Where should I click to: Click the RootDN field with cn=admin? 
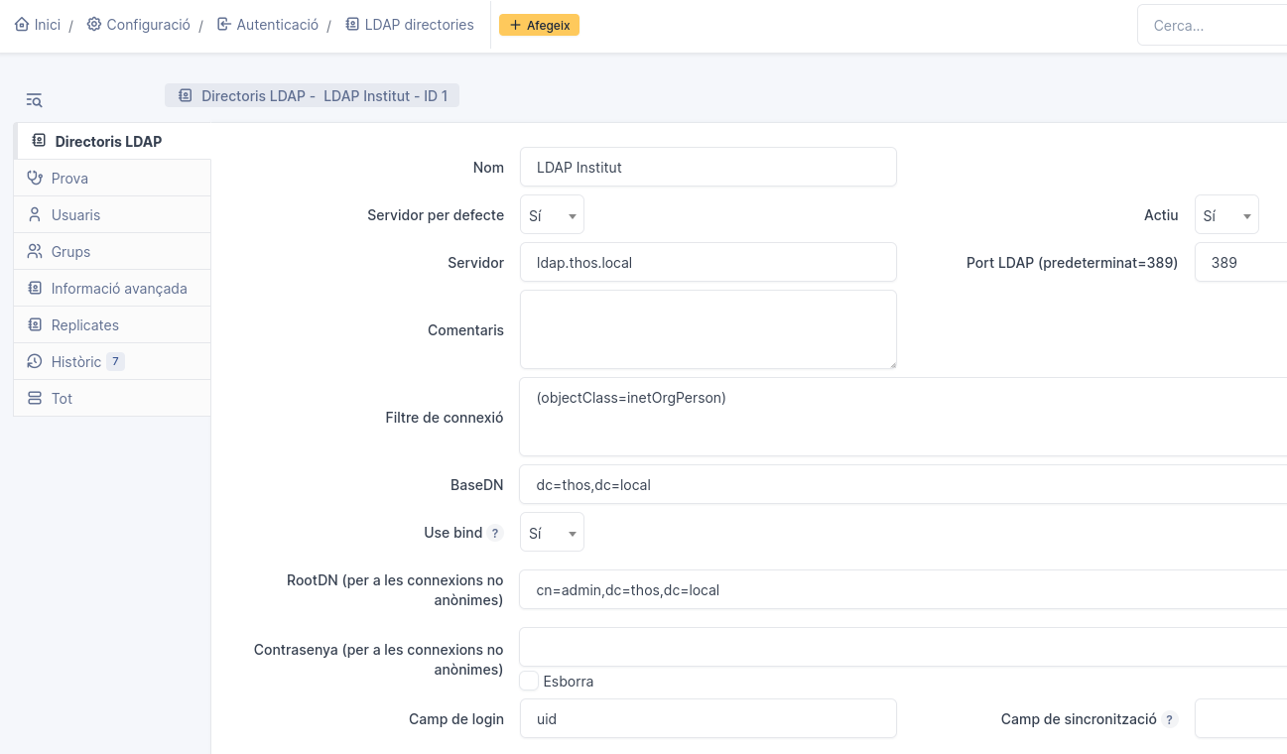903,589
